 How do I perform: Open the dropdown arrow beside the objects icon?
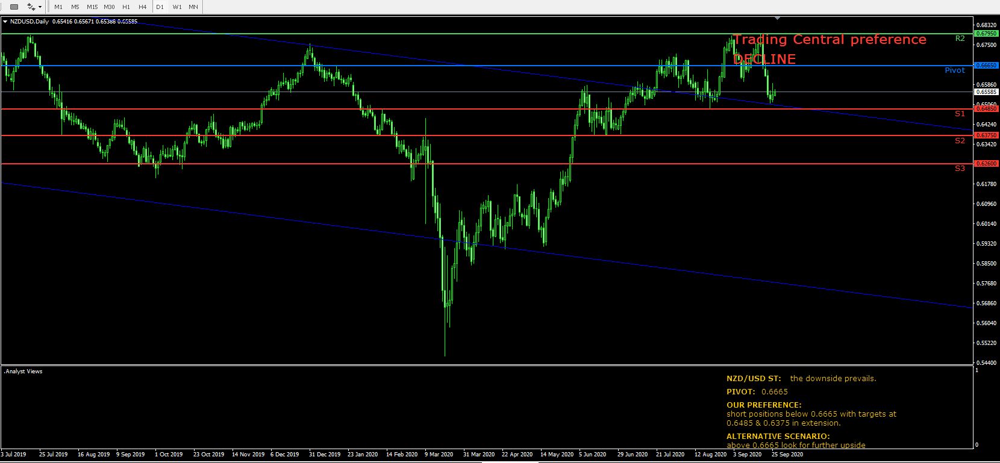coord(40,7)
